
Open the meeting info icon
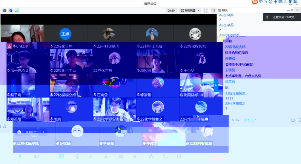(4, 11)
